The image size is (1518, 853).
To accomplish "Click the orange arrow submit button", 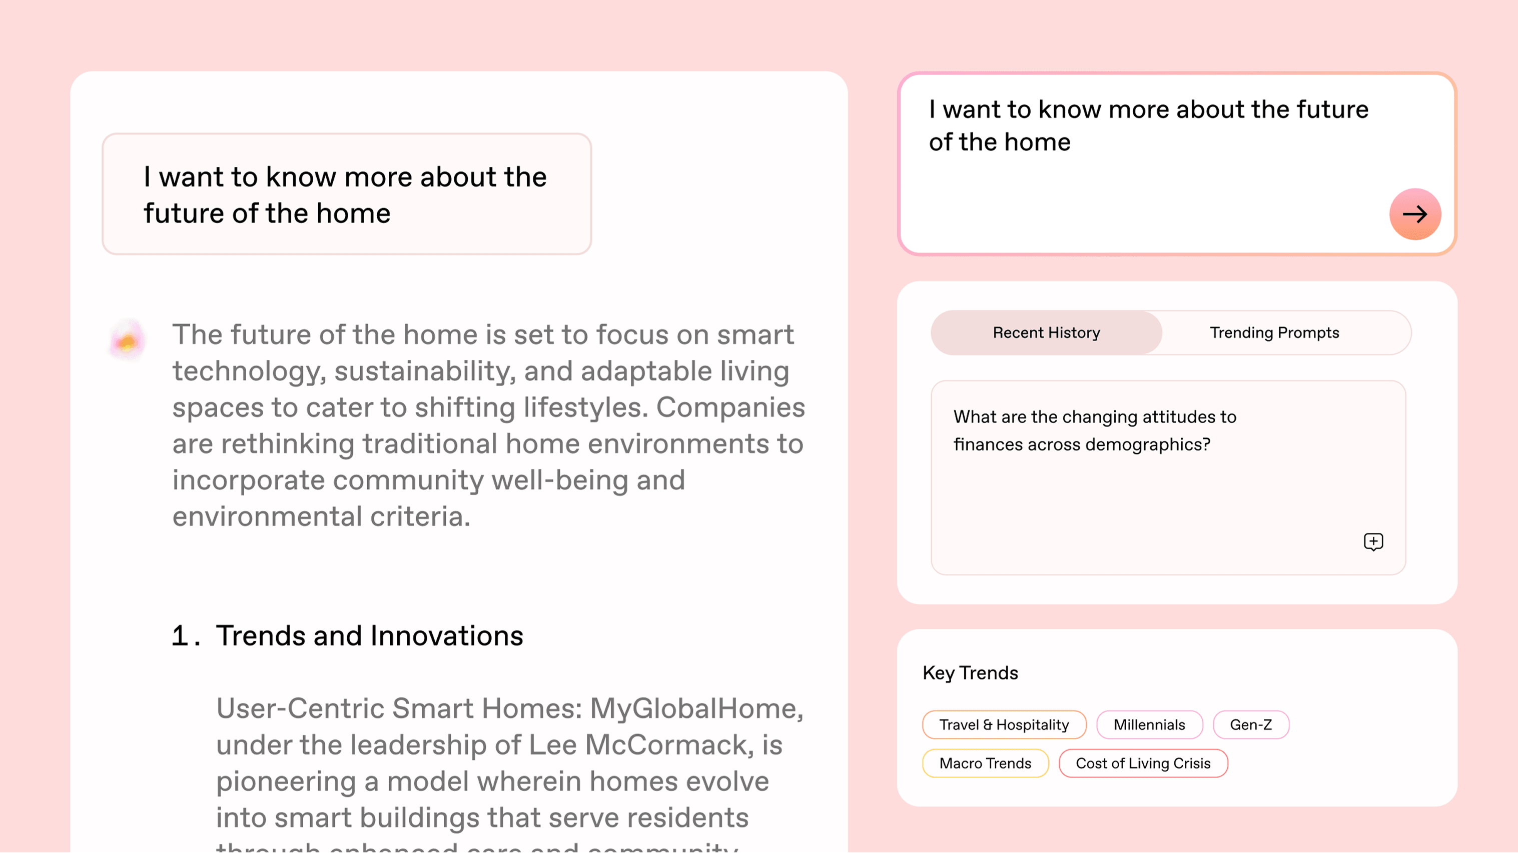I will 1415,214.
